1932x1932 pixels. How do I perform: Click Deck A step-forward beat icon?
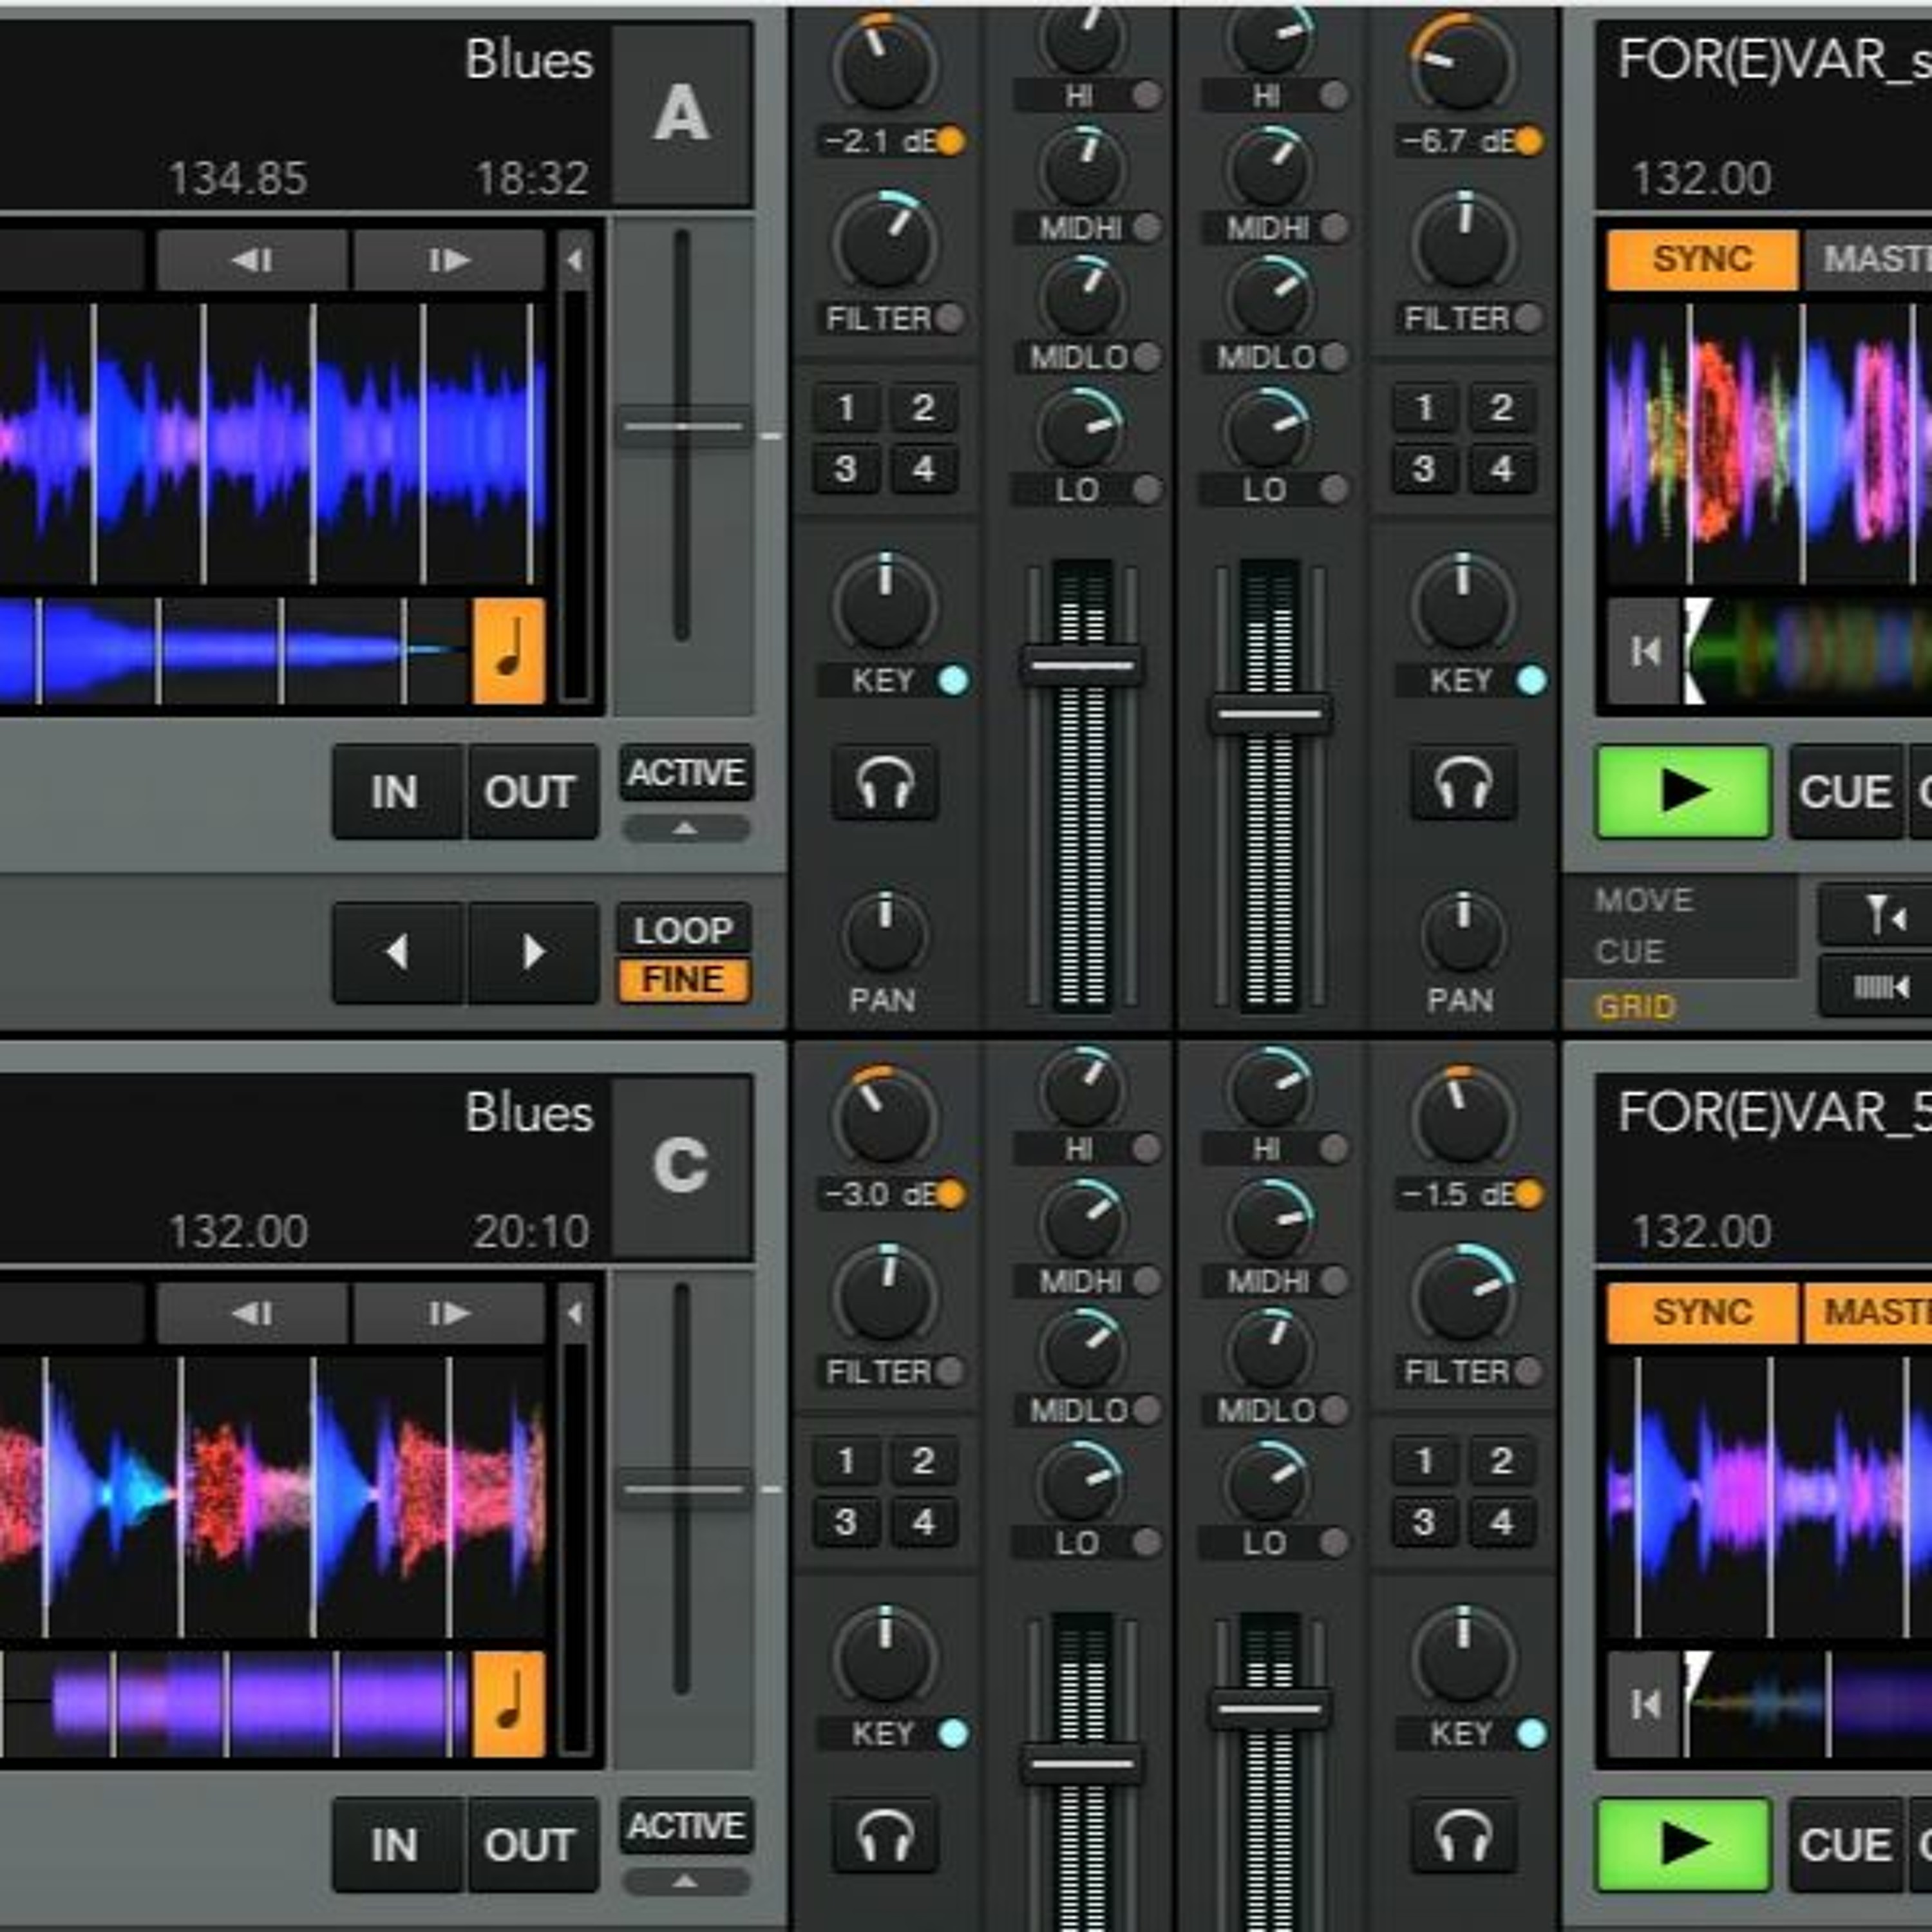(449, 260)
